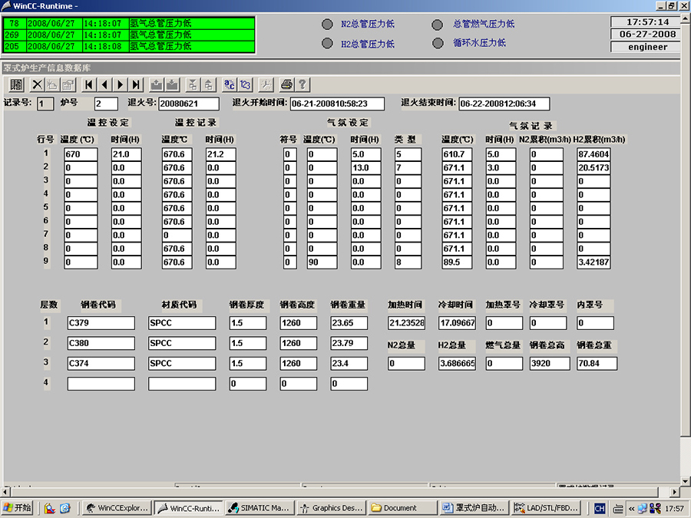Image resolution: width=691 pixels, height=518 pixels.
Task: Go to the previous record
Action: click(x=105, y=84)
